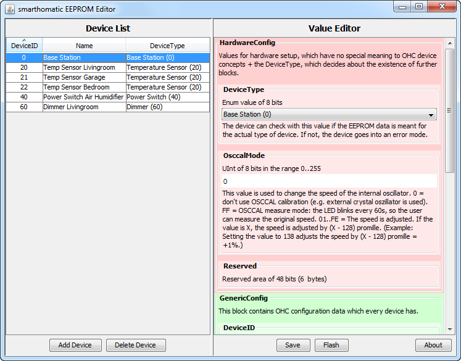Sort by DeviceType column header

tap(167, 46)
